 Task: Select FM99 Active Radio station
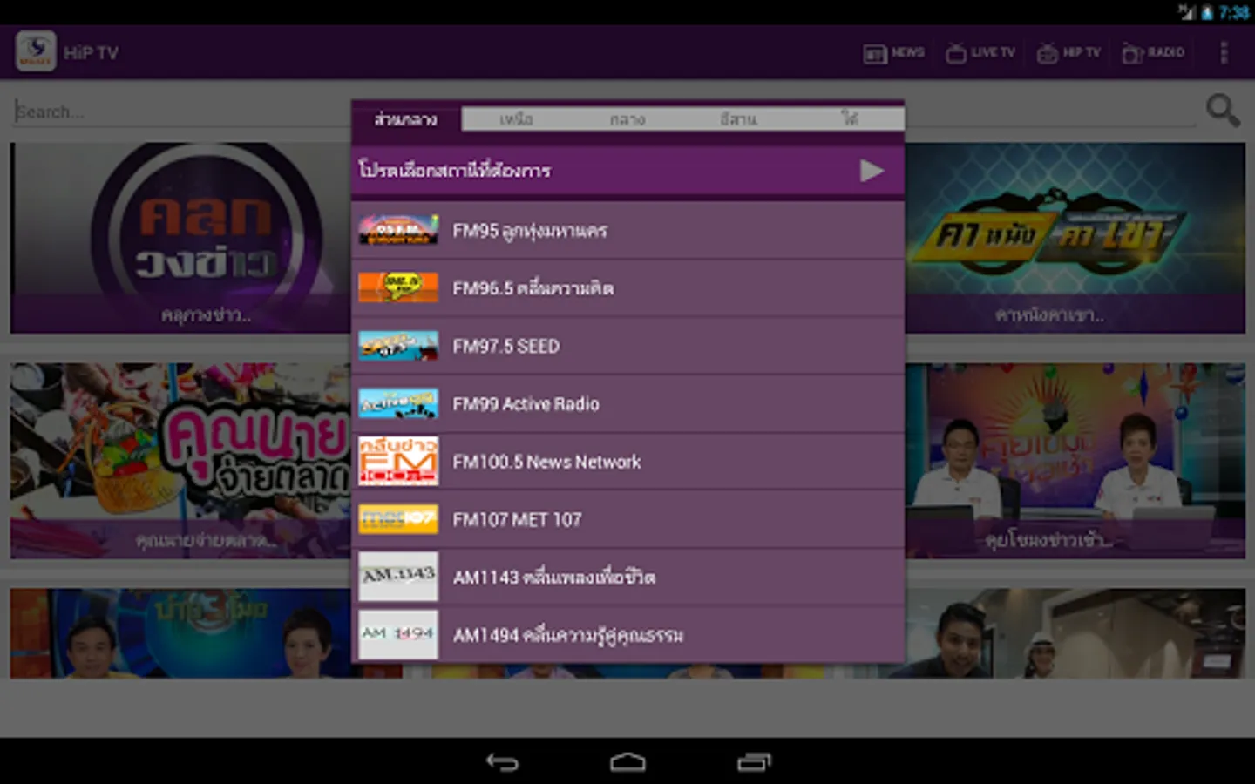tap(627, 403)
